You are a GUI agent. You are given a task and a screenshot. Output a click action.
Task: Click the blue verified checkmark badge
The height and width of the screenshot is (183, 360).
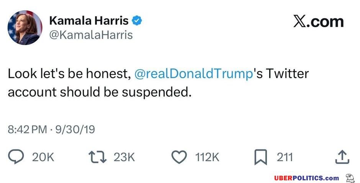tap(137, 21)
